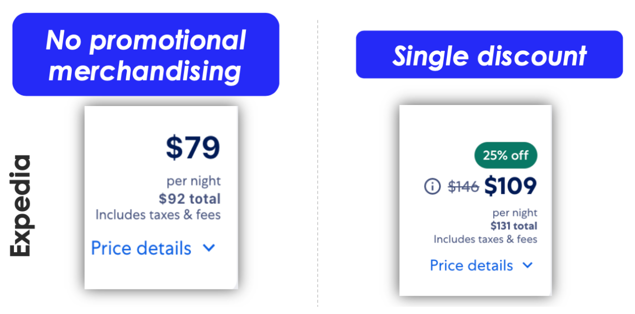635x314 pixels.
Task: Click the $92 total text
Action: 190,199
